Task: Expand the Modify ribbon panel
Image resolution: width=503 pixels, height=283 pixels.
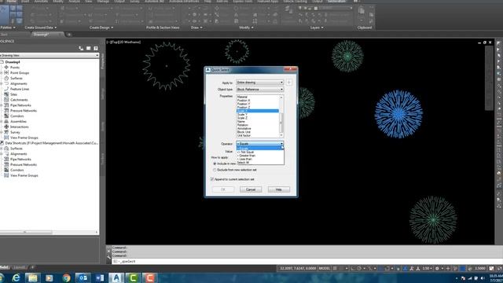Action: click(x=246, y=28)
